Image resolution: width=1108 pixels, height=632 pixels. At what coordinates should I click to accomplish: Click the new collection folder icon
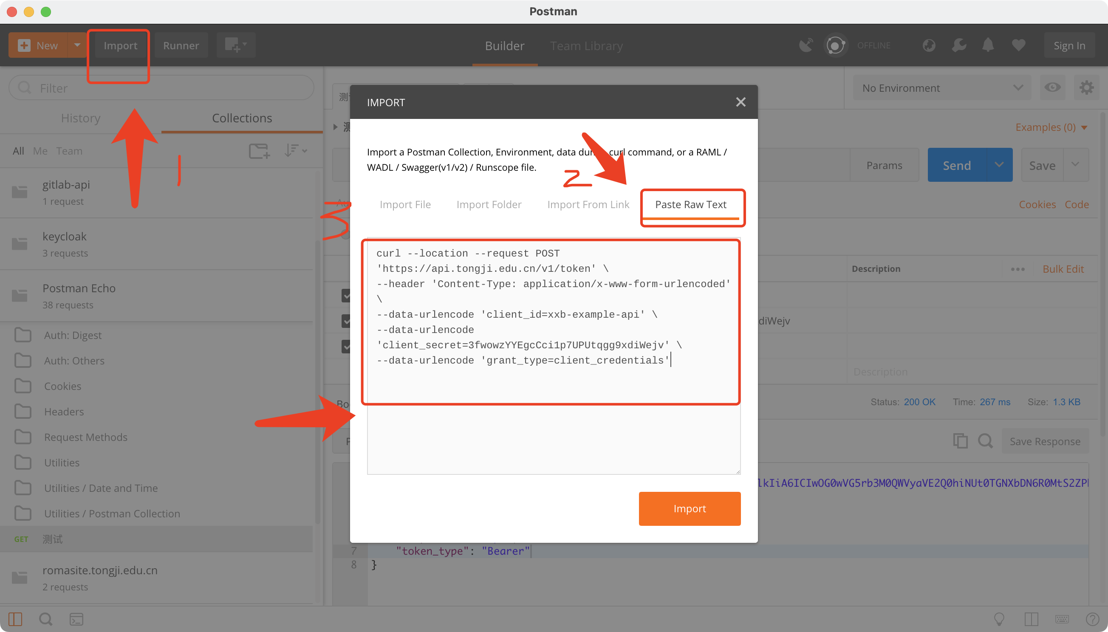259,151
